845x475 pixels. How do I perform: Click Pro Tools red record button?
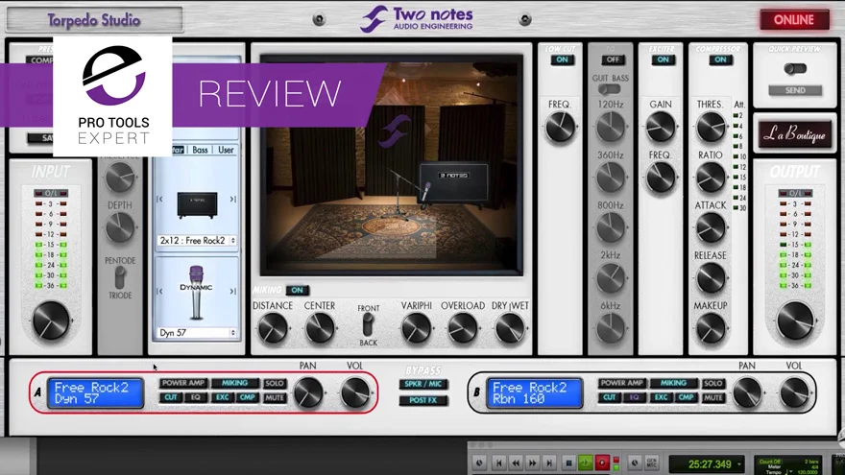pos(602,463)
